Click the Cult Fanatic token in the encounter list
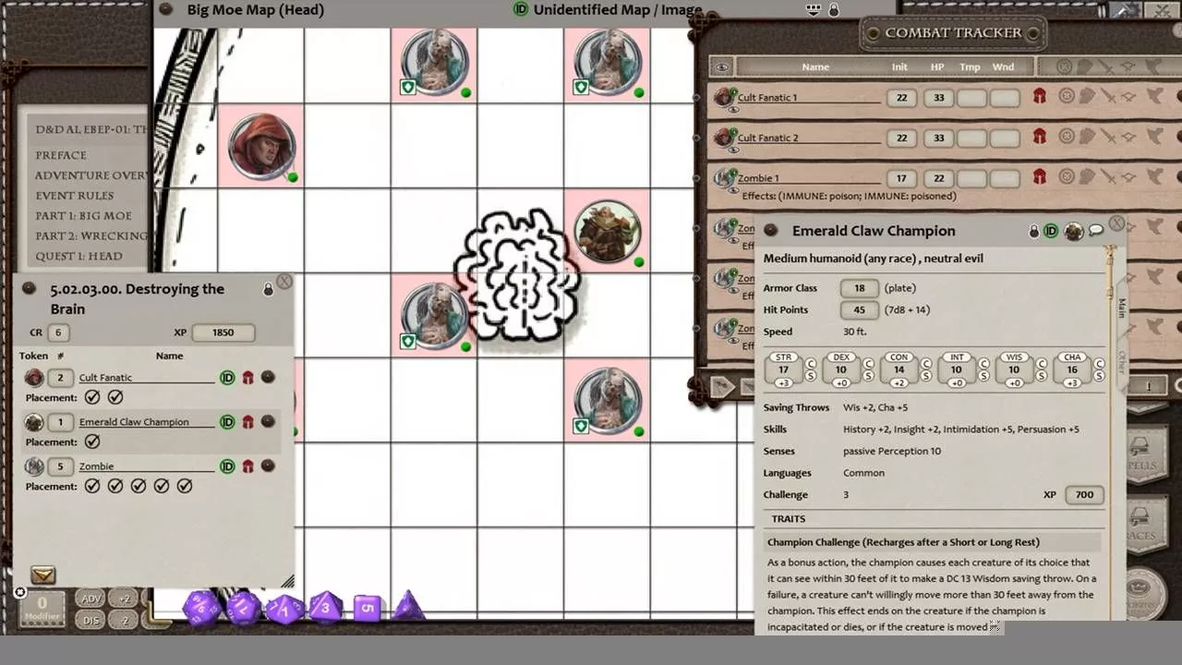The width and height of the screenshot is (1182, 665). 34,378
